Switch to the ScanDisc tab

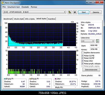51,19
